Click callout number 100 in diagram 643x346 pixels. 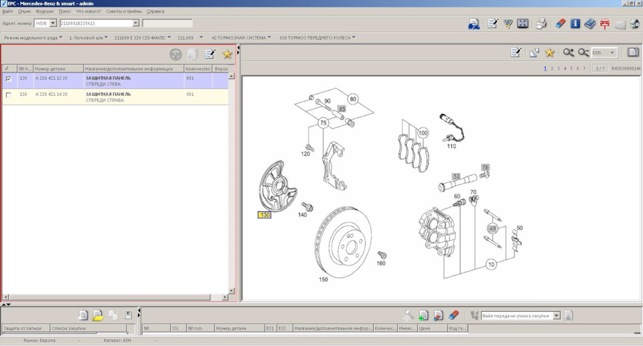(x=423, y=133)
